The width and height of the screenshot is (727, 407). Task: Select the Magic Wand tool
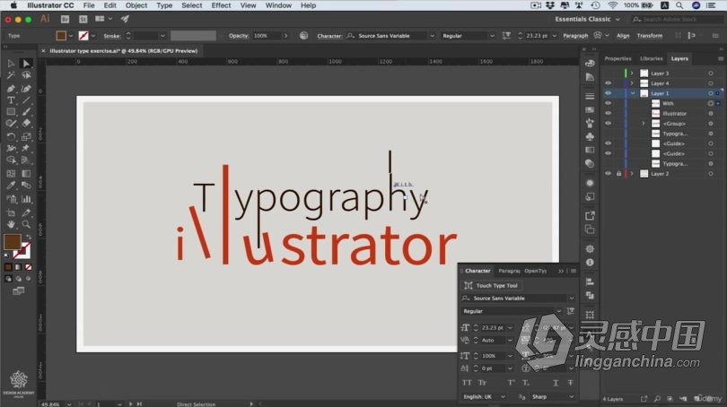(x=11, y=75)
